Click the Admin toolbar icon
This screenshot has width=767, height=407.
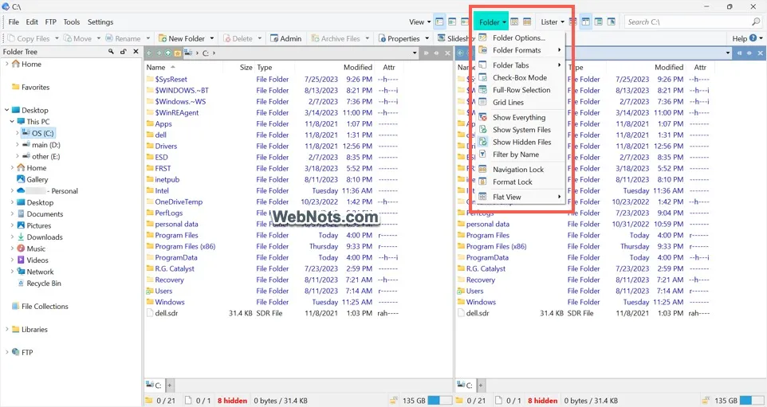(x=273, y=38)
